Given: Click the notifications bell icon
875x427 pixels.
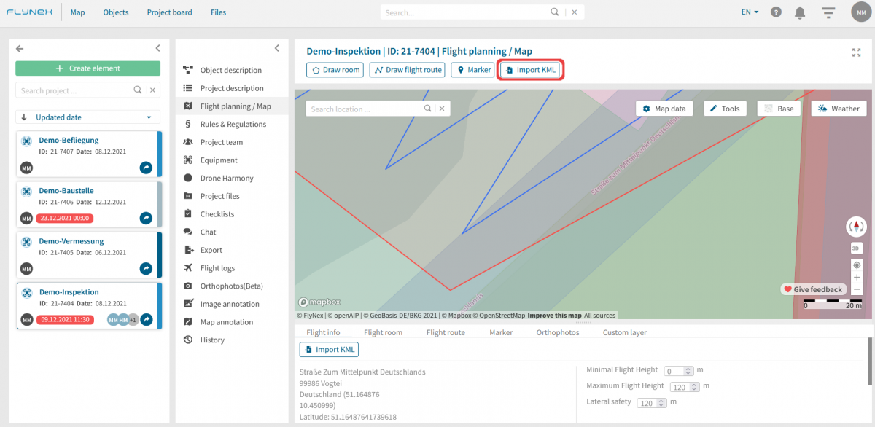Looking at the screenshot, I should click(800, 12).
